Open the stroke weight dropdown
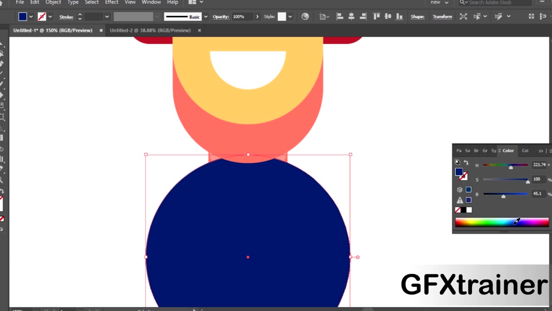 [107, 17]
